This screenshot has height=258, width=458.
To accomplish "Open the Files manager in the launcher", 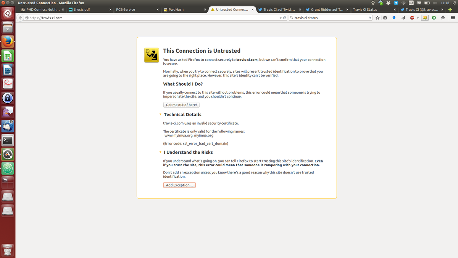I will pyautogui.click(x=8, y=28).
